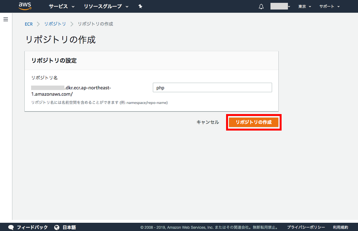
Task: Click the pin shortcut icon in top bar
Action: click(140, 6)
